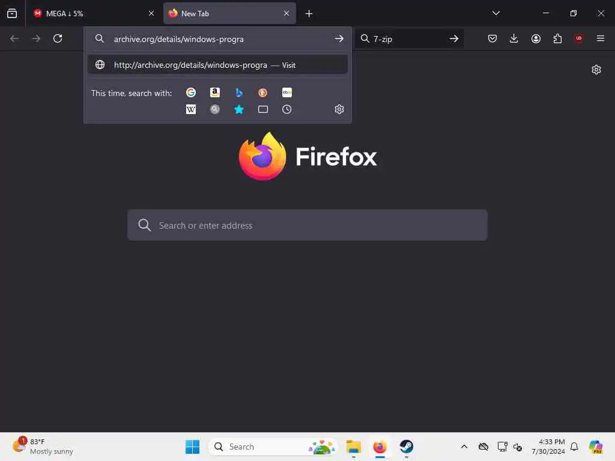Search this time with Wikipedia
This screenshot has width=615, height=461.
coord(191,109)
